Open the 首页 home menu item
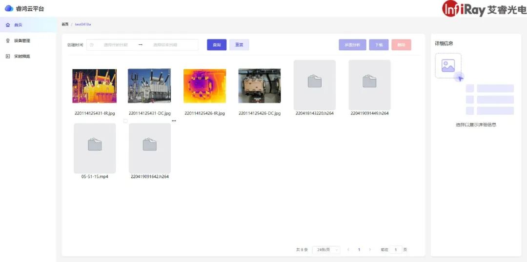527x262 pixels. click(x=28, y=25)
